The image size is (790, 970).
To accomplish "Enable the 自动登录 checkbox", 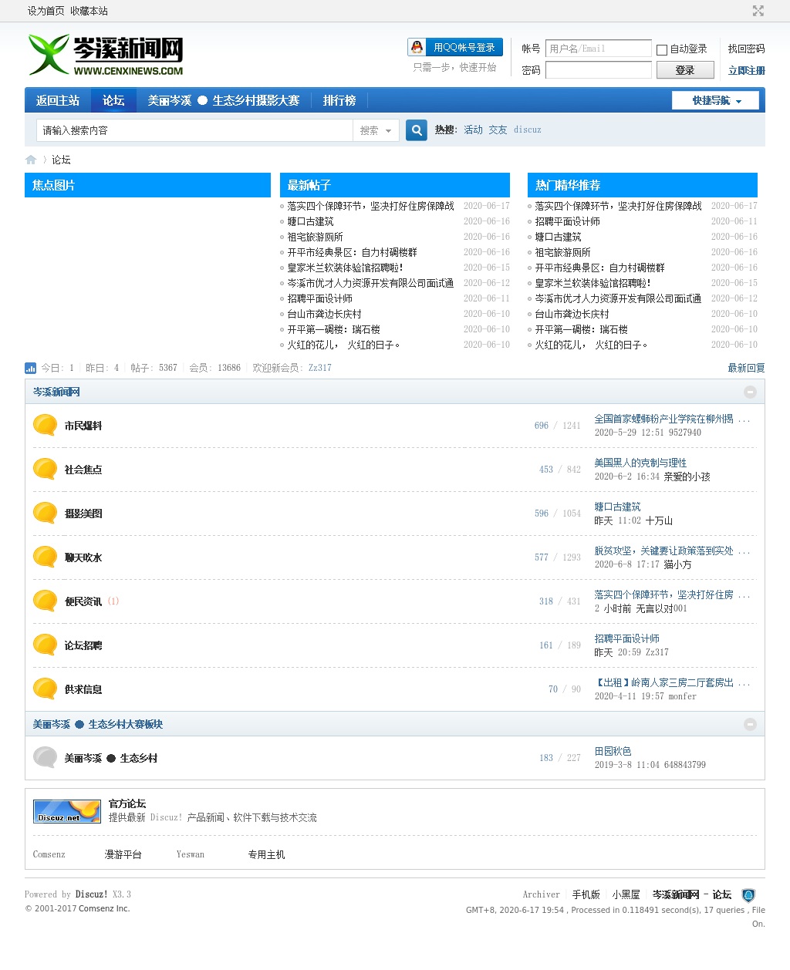I will 662,49.
